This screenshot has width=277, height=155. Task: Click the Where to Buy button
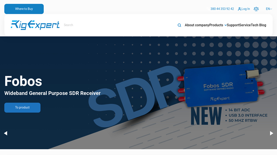(x=24, y=9)
